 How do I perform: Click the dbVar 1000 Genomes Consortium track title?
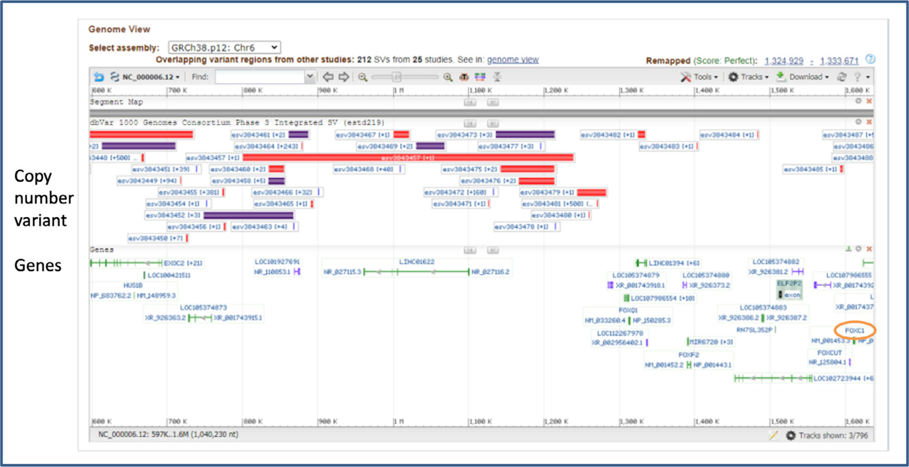pyautogui.click(x=237, y=123)
